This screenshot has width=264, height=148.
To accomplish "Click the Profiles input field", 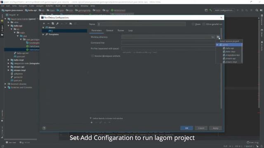I will tap(169, 49).
